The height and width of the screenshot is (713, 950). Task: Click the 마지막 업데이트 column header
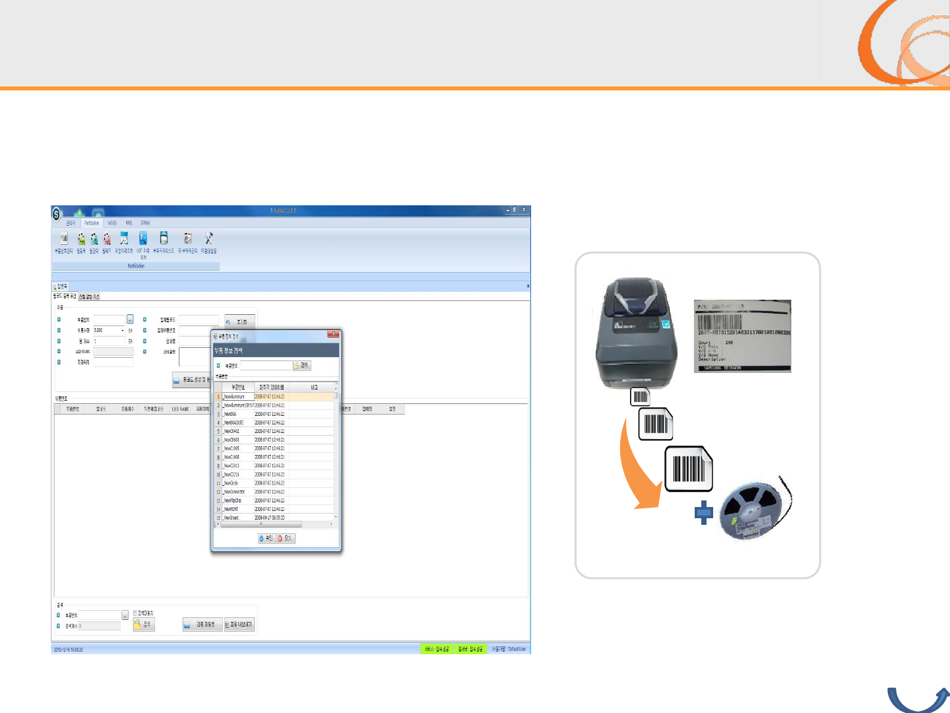pos(272,388)
